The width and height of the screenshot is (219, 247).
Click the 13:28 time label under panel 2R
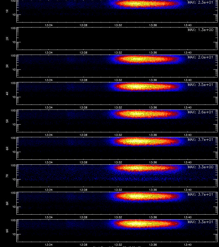[x=83, y=53]
